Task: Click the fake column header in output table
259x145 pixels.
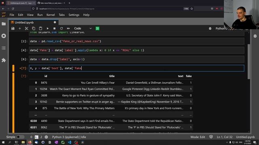Action: pos(189,76)
